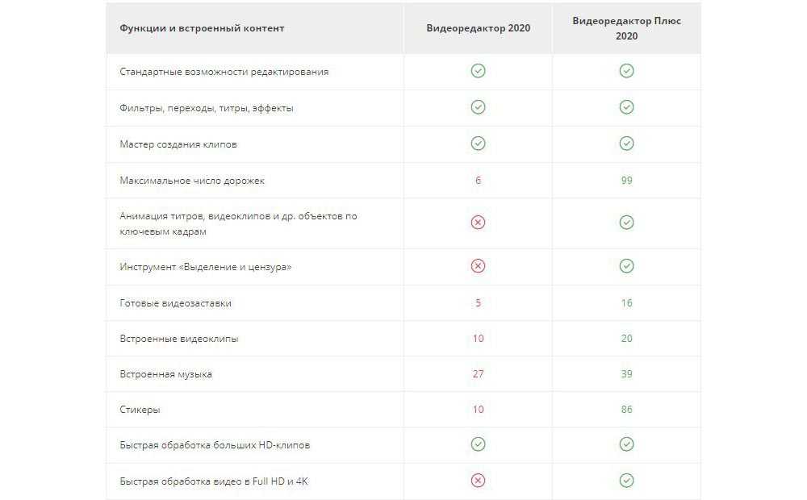Click the value 86 in Стикеры row
The height and width of the screenshot is (500, 807).
click(x=626, y=410)
